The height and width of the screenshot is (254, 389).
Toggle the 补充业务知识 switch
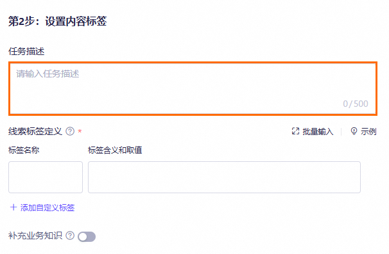click(87, 237)
